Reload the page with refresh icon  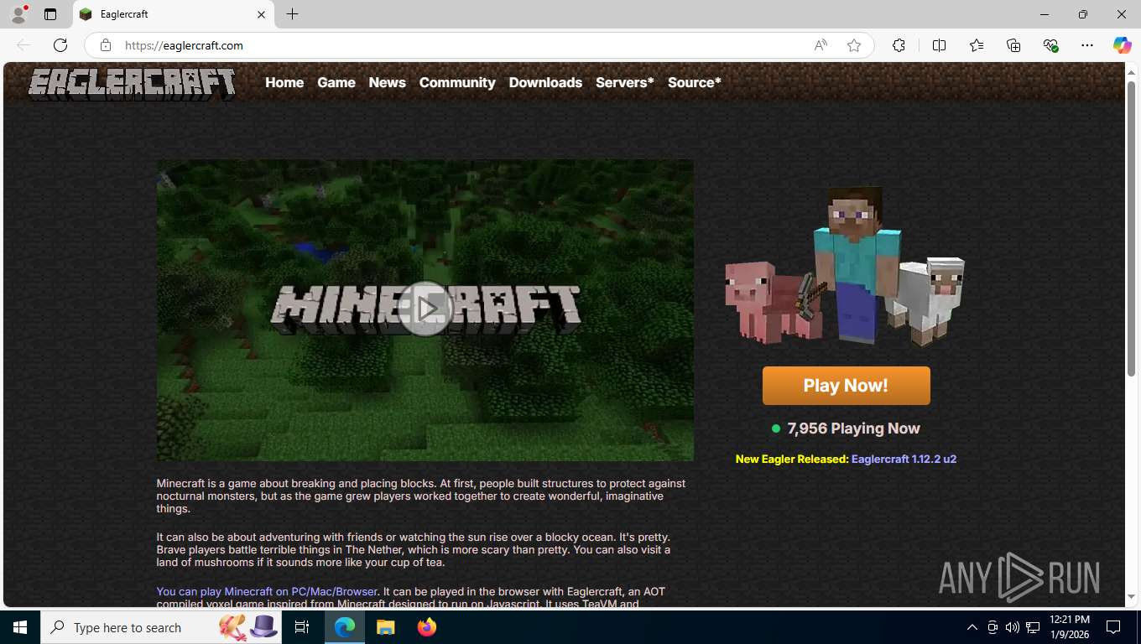(60, 45)
